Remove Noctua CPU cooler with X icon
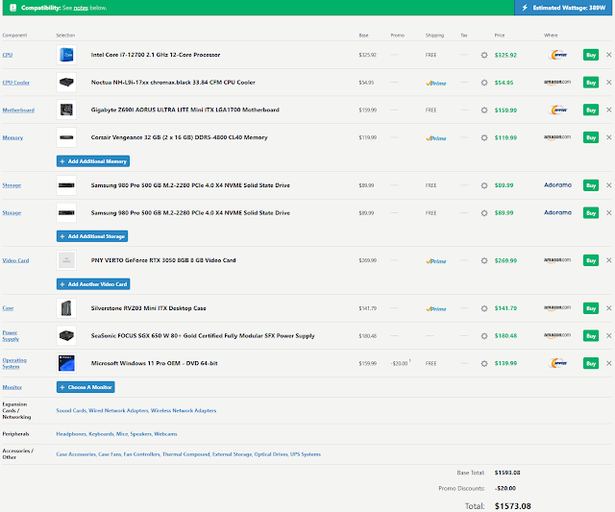This screenshot has height=512, width=615. (x=608, y=83)
